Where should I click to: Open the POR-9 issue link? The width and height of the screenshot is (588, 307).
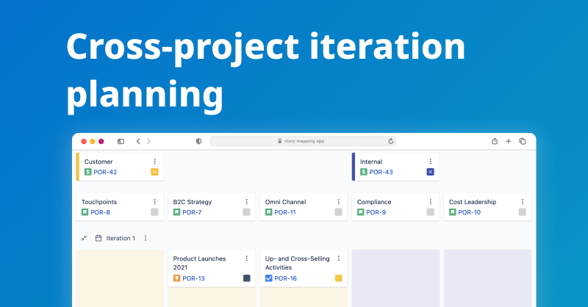(x=376, y=212)
